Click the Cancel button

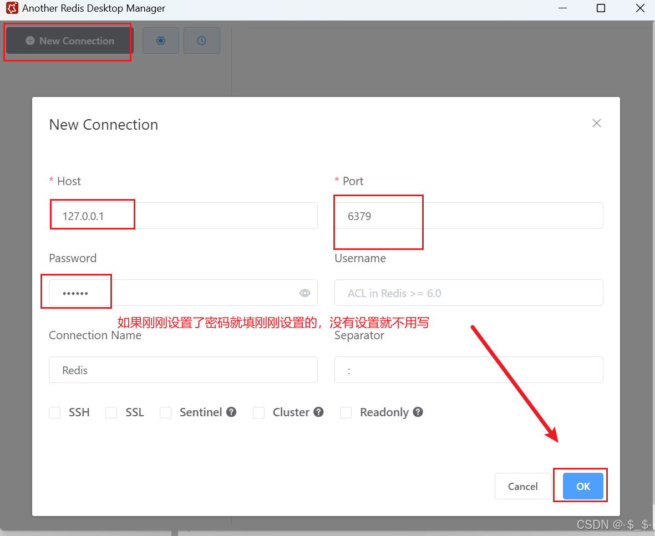point(522,486)
